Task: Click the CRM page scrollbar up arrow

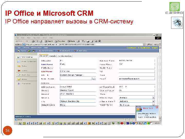Action: (160, 47)
